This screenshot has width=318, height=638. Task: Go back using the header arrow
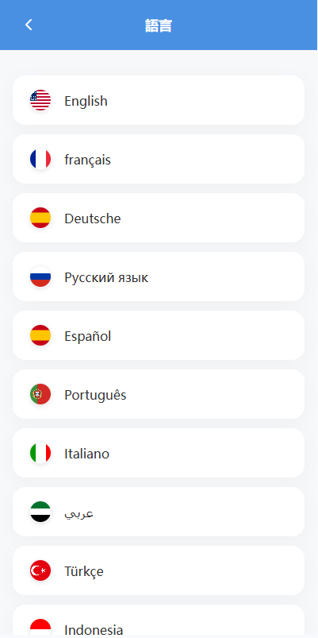(29, 25)
